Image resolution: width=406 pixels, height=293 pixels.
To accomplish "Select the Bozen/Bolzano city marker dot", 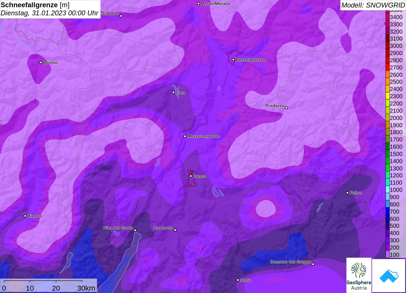I will point(233,60).
